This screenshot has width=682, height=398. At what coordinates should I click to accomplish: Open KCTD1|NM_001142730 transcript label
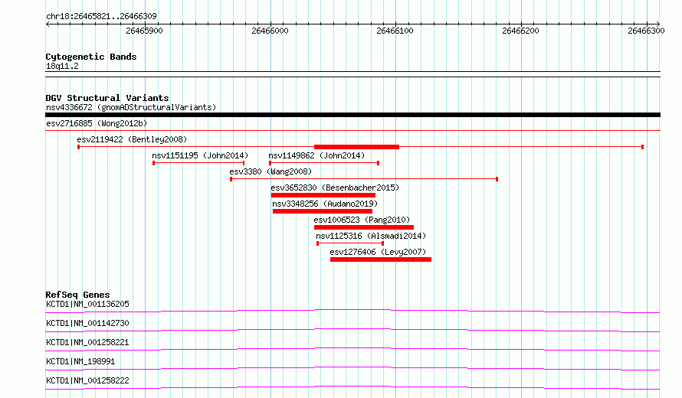coord(87,323)
